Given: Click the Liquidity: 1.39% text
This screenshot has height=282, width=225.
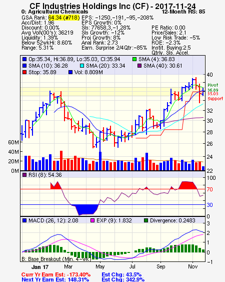Looking at the screenshot, I should (x=39, y=38).
